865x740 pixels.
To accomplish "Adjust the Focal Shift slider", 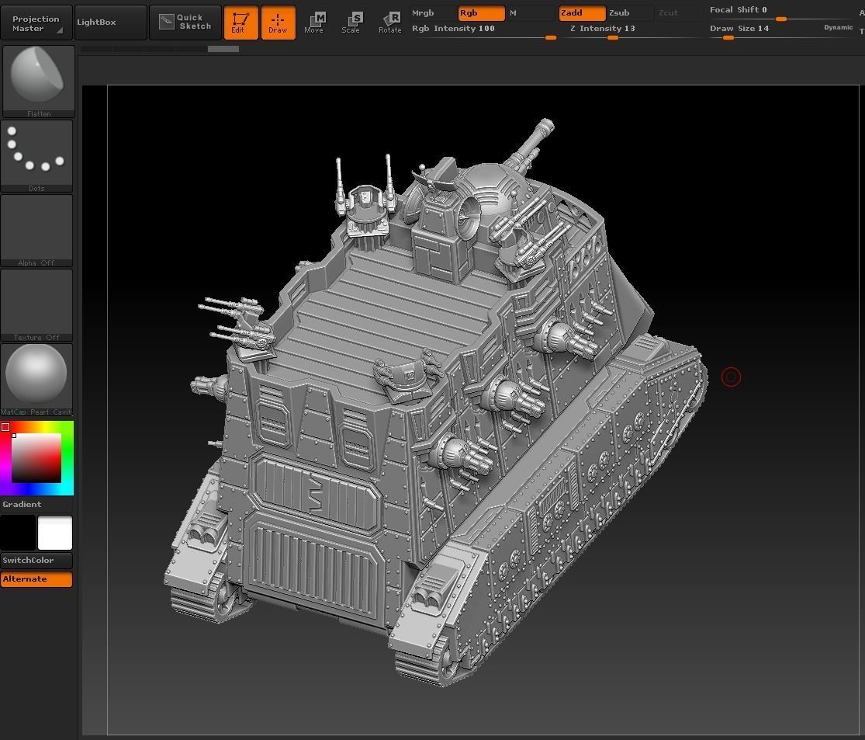I will 782,13.
